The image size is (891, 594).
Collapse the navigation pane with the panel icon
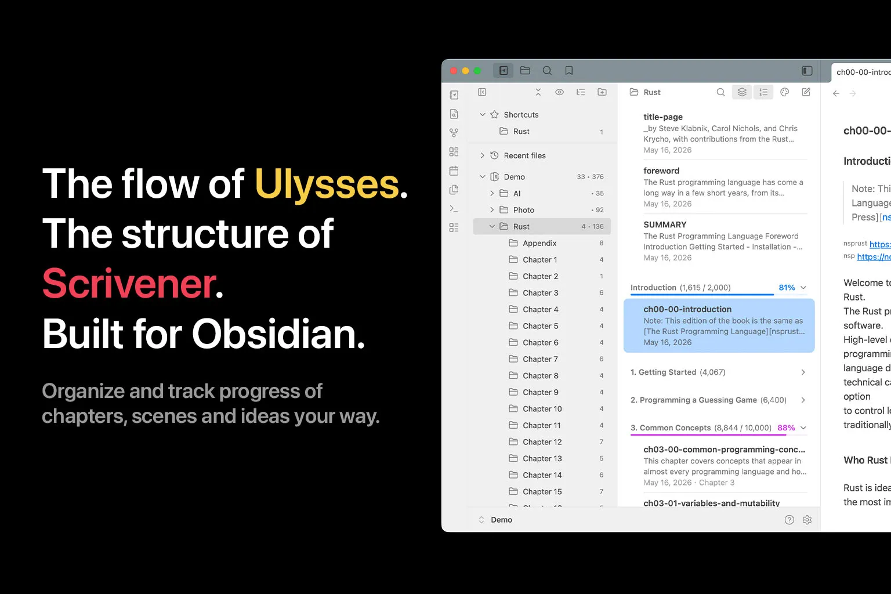pos(482,92)
